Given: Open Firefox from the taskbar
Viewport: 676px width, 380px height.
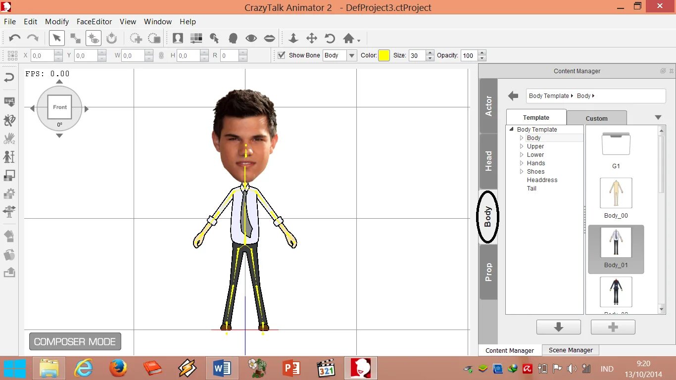Looking at the screenshot, I should (118, 369).
